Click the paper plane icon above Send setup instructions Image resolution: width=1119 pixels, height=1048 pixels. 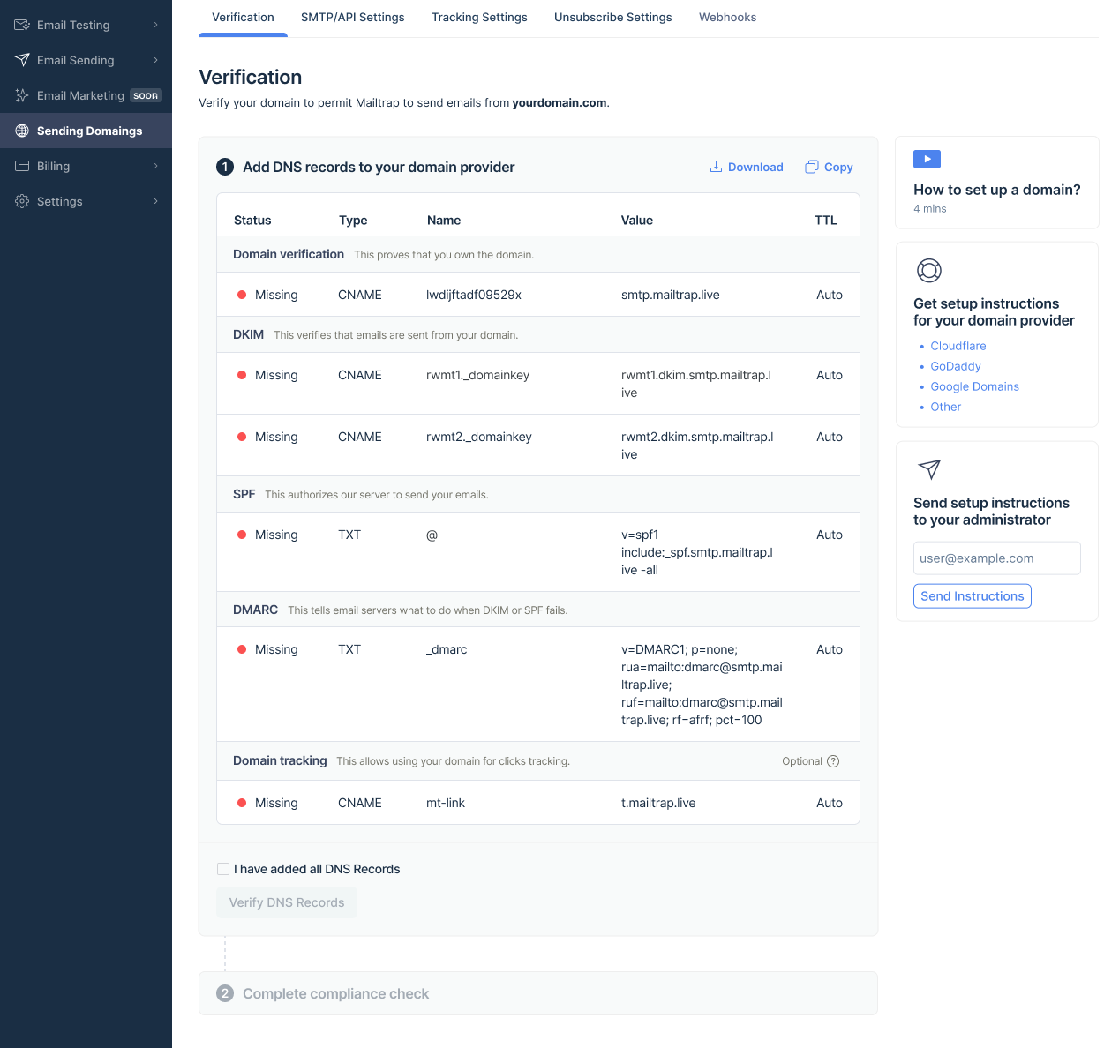(929, 469)
